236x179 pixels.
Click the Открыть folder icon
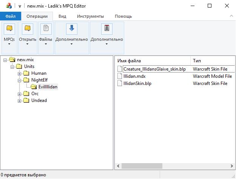[x=27, y=28]
